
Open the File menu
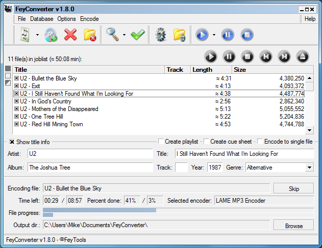[21, 19]
